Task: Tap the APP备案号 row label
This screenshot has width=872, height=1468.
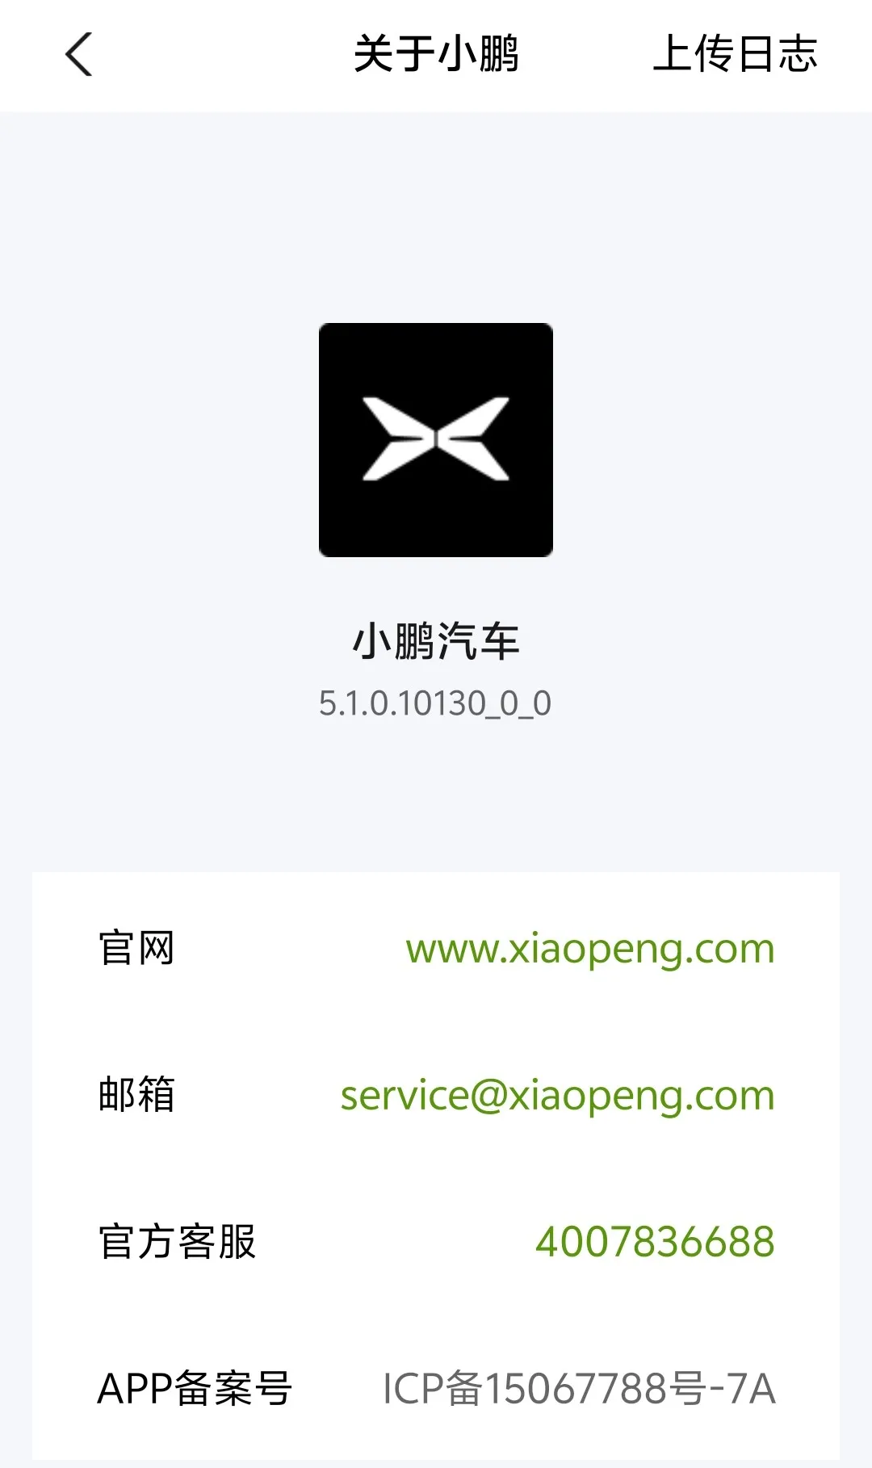Action: (x=195, y=1389)
